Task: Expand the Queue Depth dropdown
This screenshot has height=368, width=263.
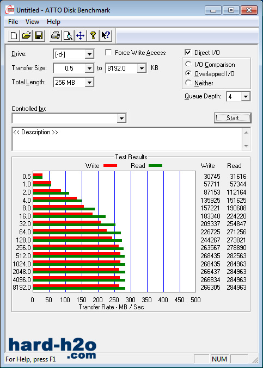Action: pyautogui.click(x=246, y=96)
